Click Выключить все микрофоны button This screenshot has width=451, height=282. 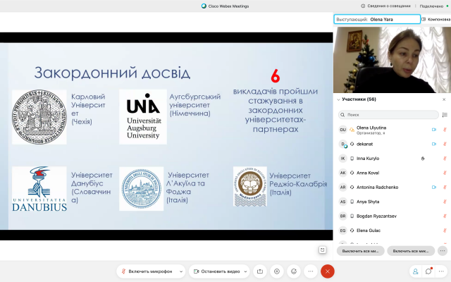coord(360,251)
